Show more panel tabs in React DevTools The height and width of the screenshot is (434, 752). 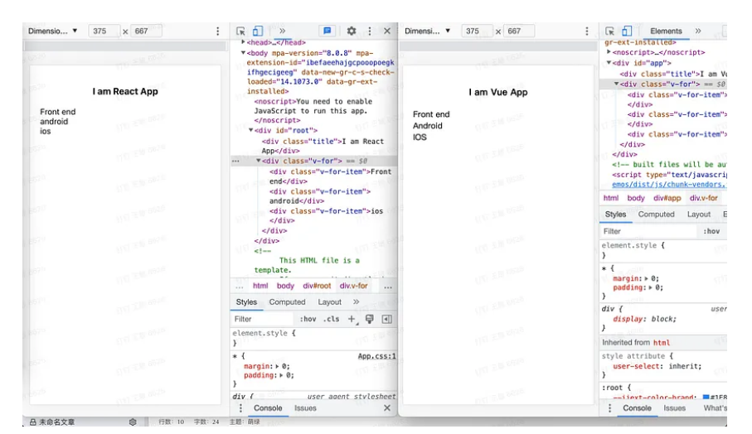[283, 31]
